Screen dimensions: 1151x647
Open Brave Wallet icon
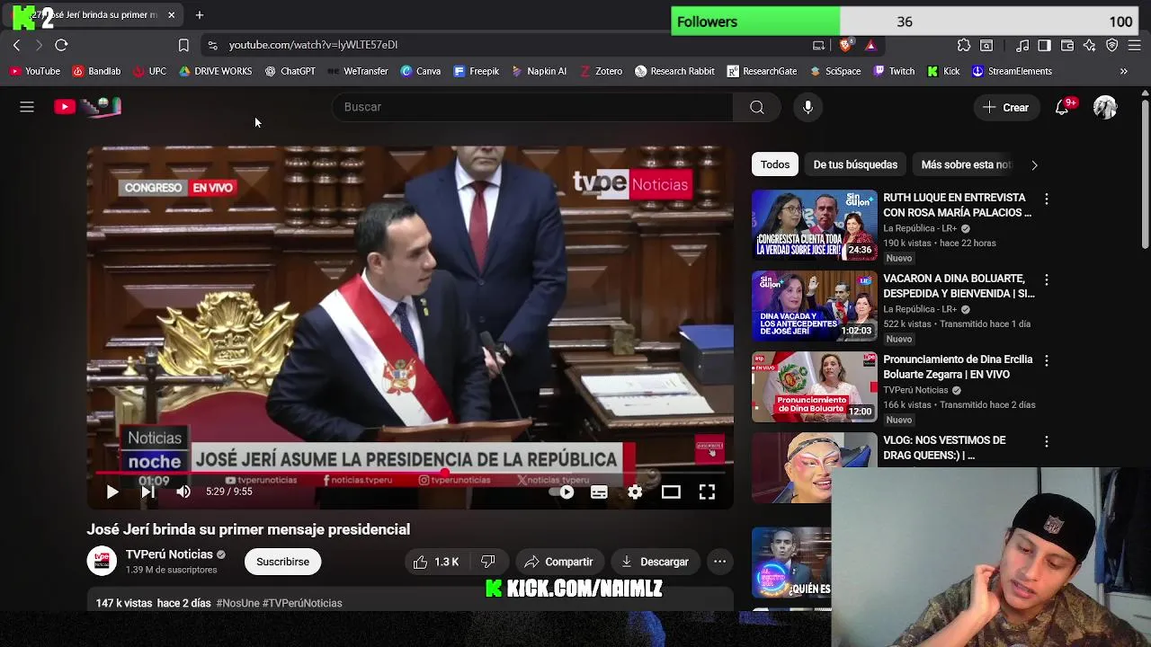point(1067,45)
